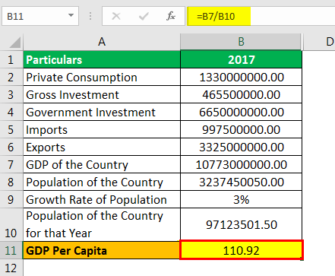
Task: Click the value 3237450050.00
Action: point(241,182)
